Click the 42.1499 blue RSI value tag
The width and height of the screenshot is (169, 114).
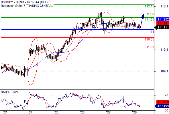[x=162, y=106]
